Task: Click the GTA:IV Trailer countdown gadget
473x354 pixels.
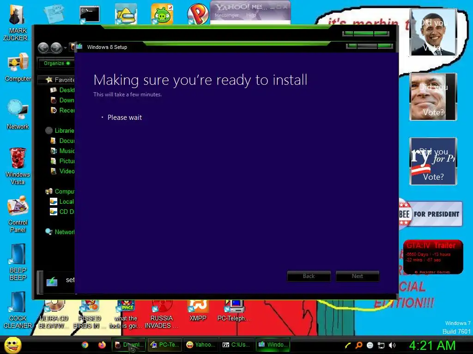Action: coord(433,257)
